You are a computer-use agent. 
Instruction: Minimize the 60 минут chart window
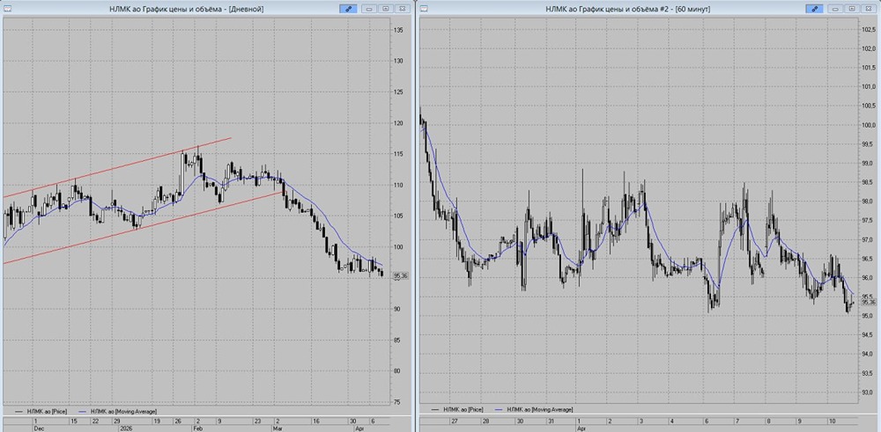835,9
